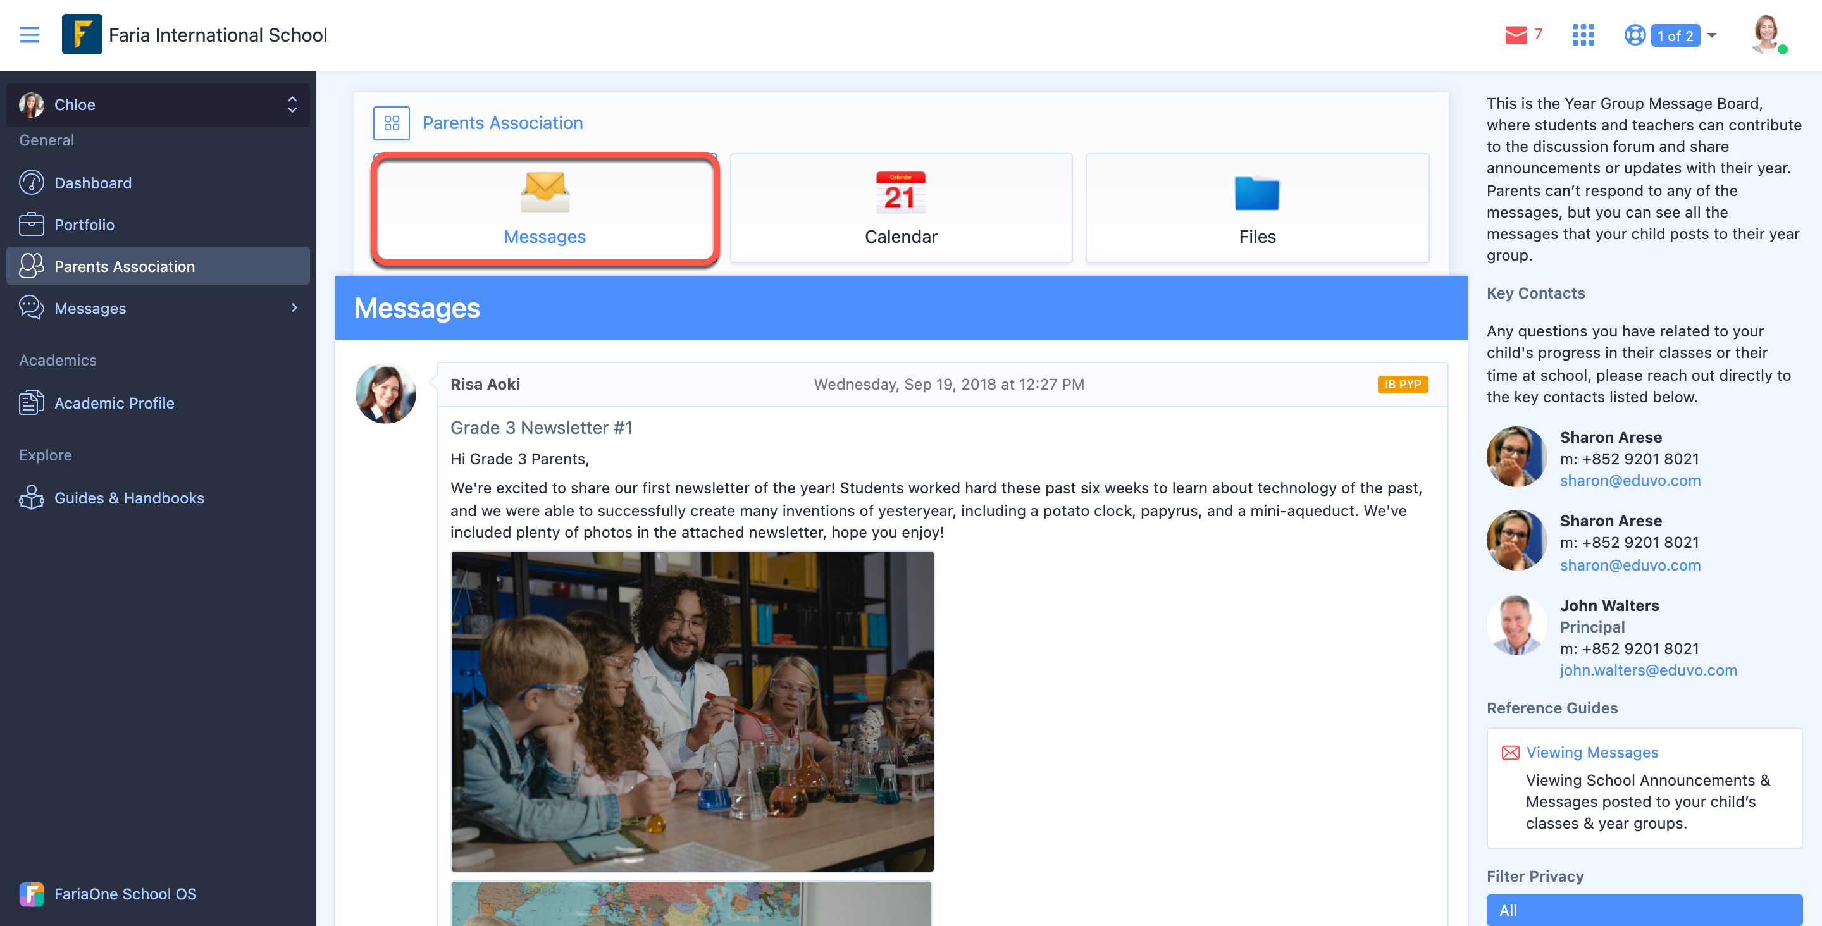This screenshot has width=1822, height=926.
Task: Click the Risa Aoki author name
Action: (485, 384)
